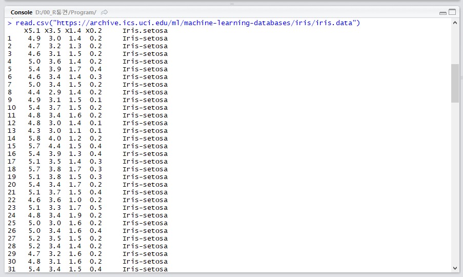The image size is (463, 277).
Task: Click the read.csv command line
Action: click(188, 23)
